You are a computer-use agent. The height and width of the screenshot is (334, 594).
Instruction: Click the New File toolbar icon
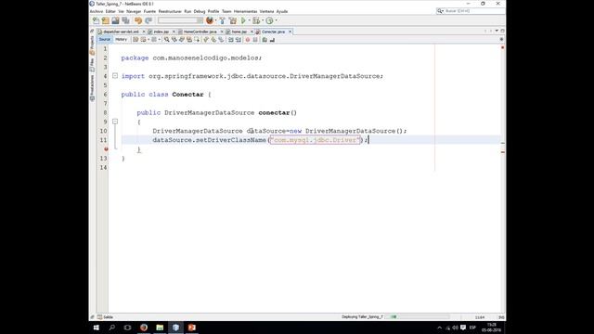click(x=96, y=20)
